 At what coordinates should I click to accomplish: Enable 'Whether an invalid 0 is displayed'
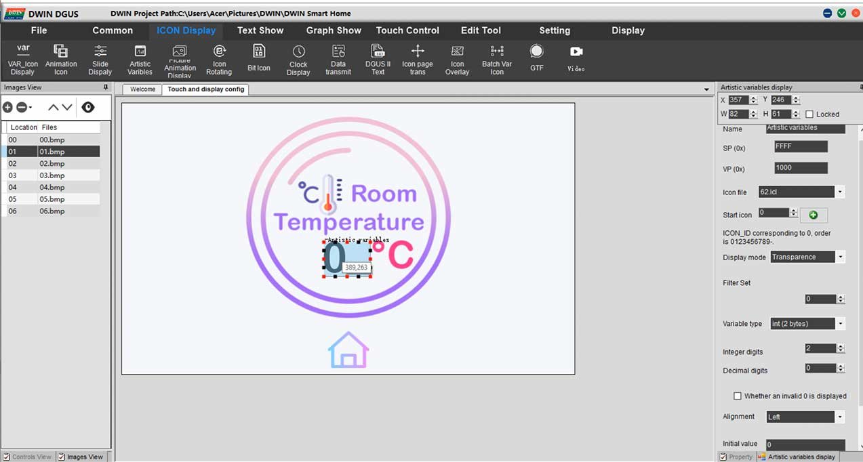[x=738, y=396]
